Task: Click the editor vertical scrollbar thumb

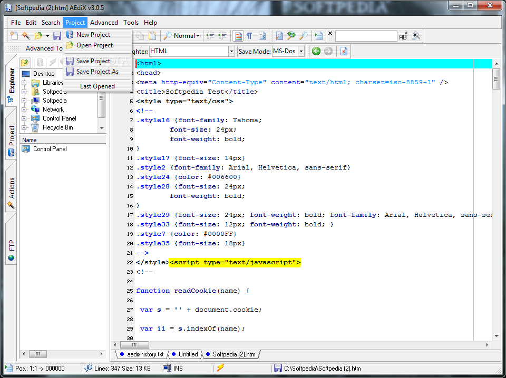Action: pyautogui.click(x=497, y=79)
